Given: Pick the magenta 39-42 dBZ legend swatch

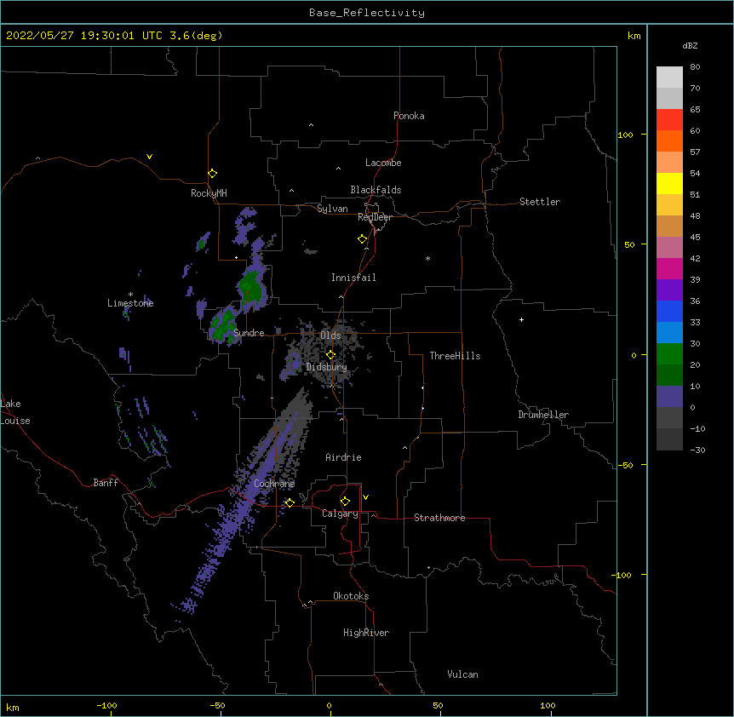Looking at the screenshot, I should (669, 268).
